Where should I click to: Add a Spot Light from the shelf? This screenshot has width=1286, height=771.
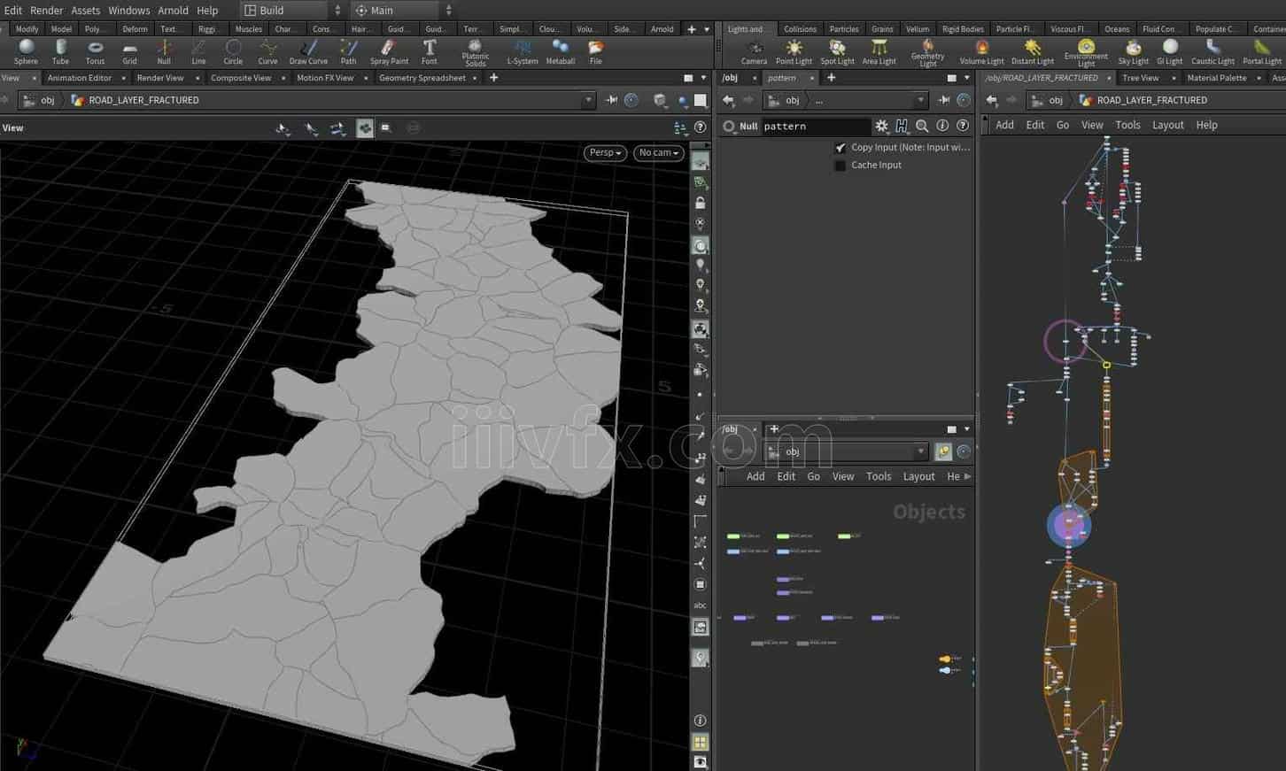[837, 52]
